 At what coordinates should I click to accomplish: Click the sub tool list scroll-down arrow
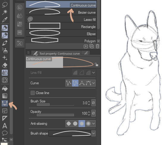98,41
